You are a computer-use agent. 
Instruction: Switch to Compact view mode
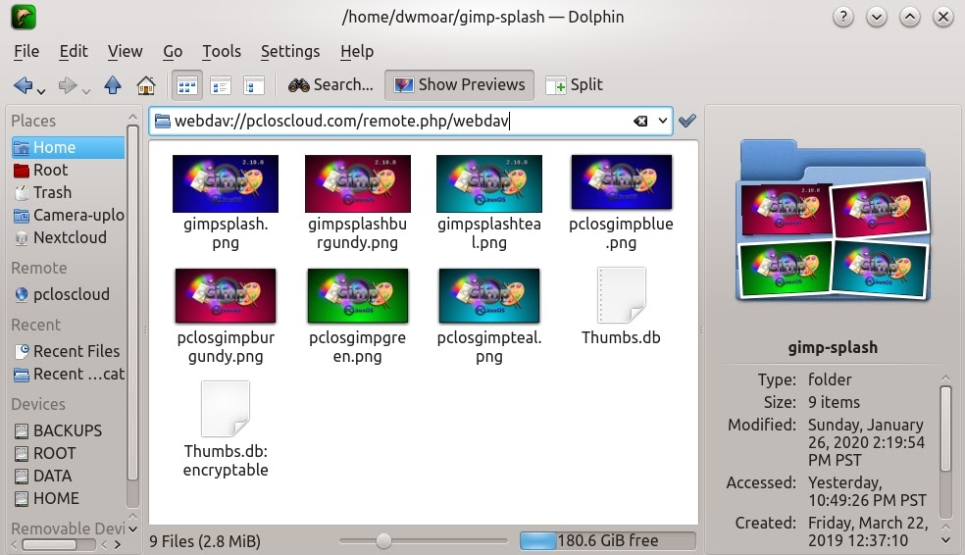pyautogui.click(x=221, y=85)
